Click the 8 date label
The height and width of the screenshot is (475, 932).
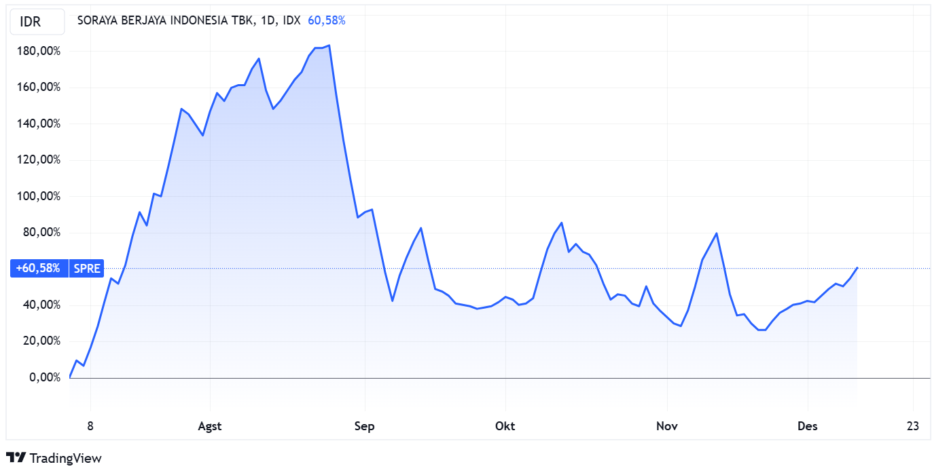pos(90,426)
